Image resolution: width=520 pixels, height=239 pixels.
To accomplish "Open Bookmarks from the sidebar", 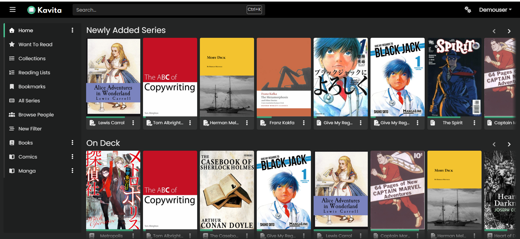I will point(32,87).
